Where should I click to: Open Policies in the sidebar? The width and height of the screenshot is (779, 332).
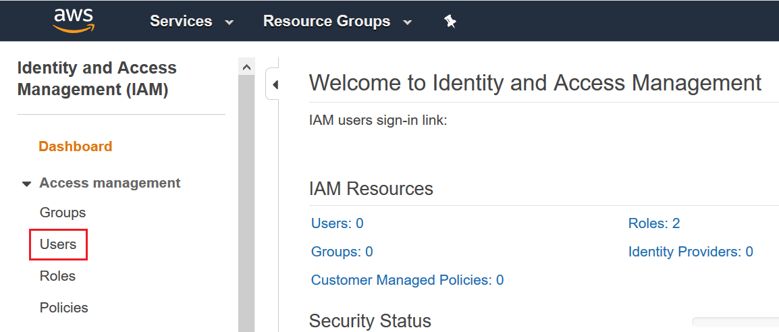click(x=64, y=308)
